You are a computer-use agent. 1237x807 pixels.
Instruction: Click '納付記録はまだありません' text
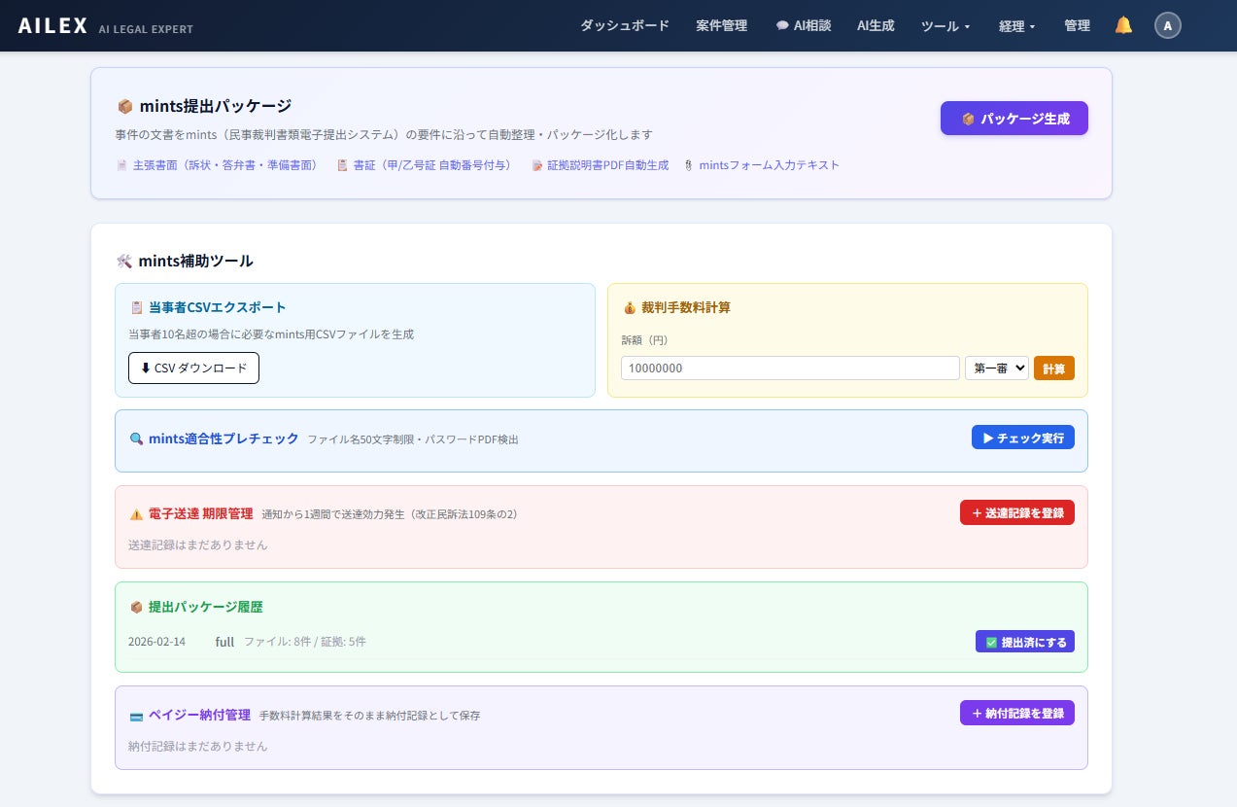(198, 746)
